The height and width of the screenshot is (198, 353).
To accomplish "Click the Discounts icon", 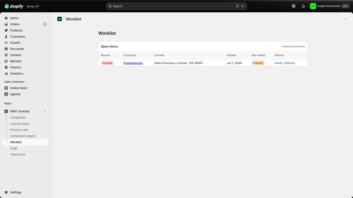I will point(6,49).
